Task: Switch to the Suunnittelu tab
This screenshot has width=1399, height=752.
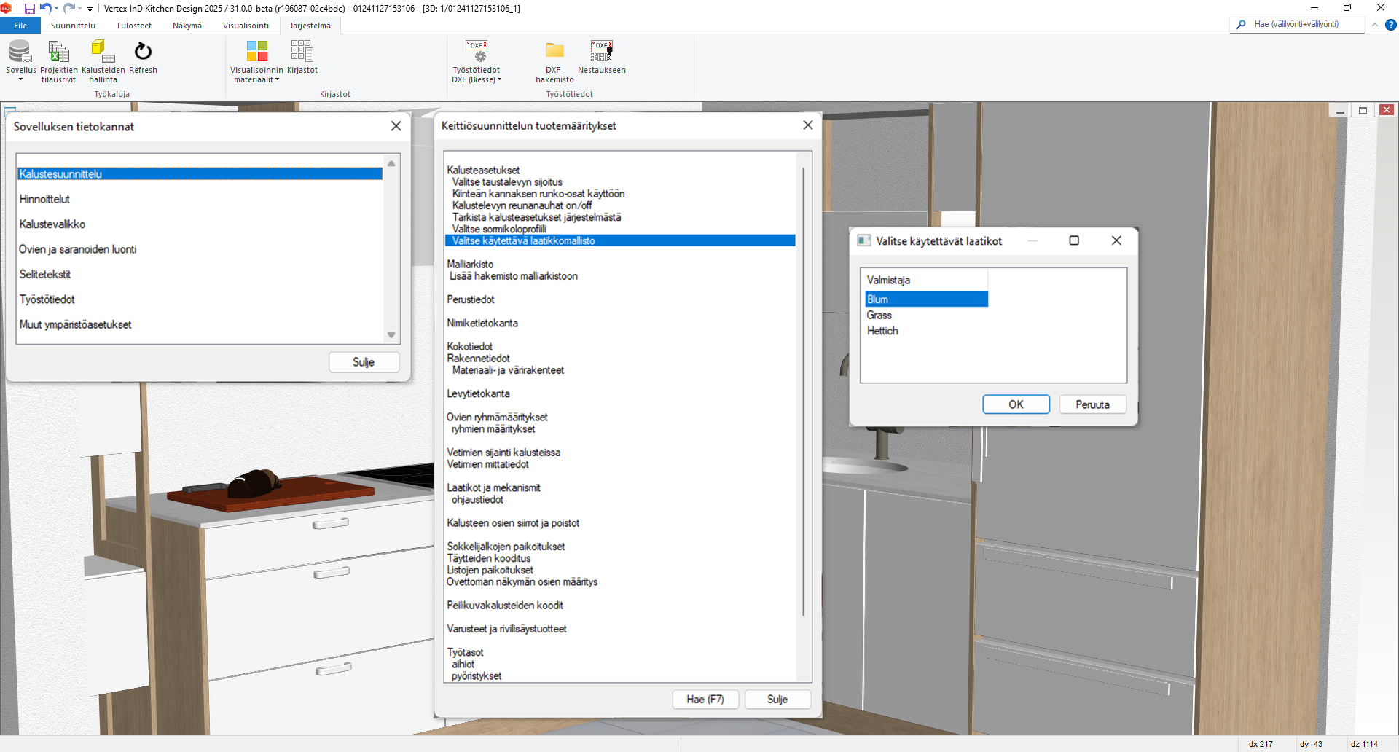Action: 73,26
